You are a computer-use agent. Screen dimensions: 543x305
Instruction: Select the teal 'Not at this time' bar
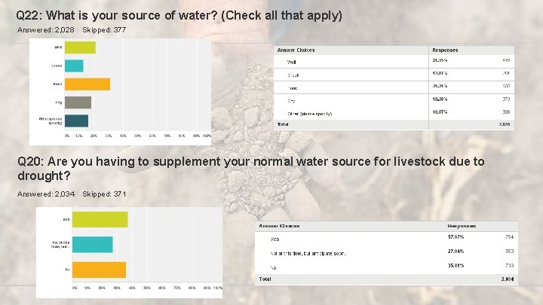(93, 245)
